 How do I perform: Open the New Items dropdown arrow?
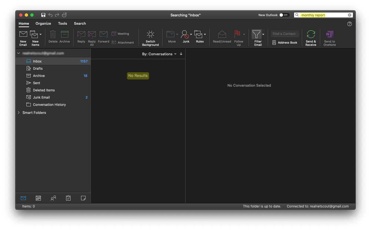[x=41, y=34]
